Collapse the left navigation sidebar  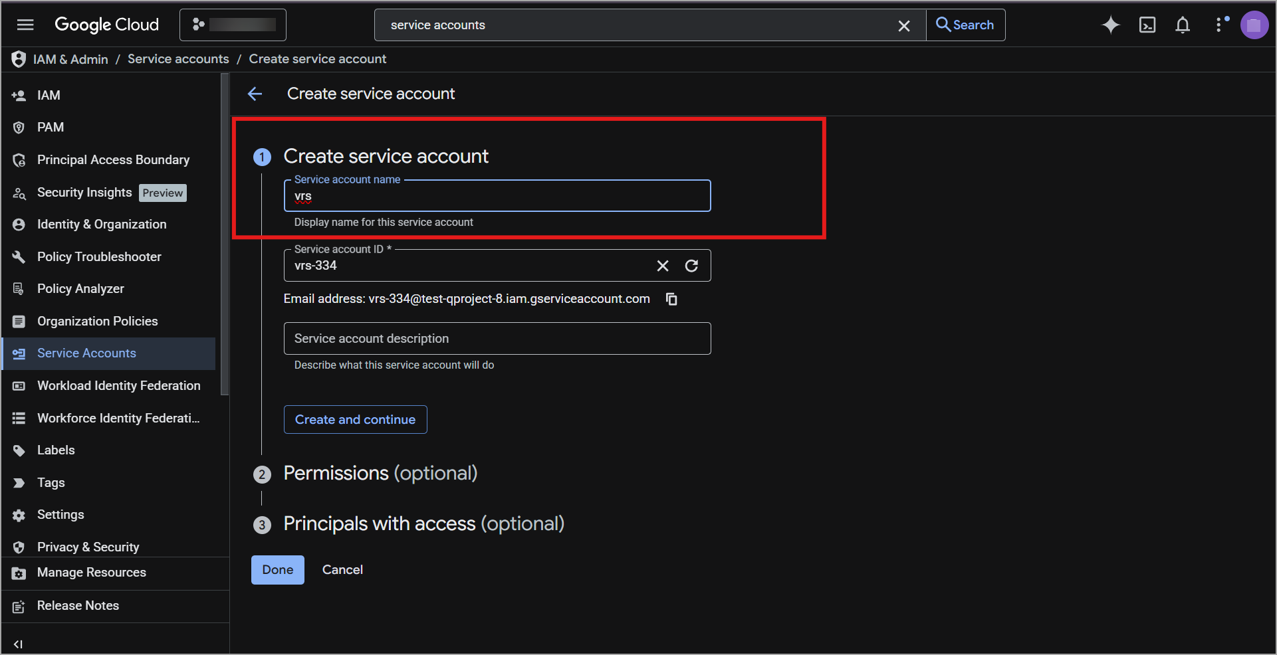[x=18, y=644]
